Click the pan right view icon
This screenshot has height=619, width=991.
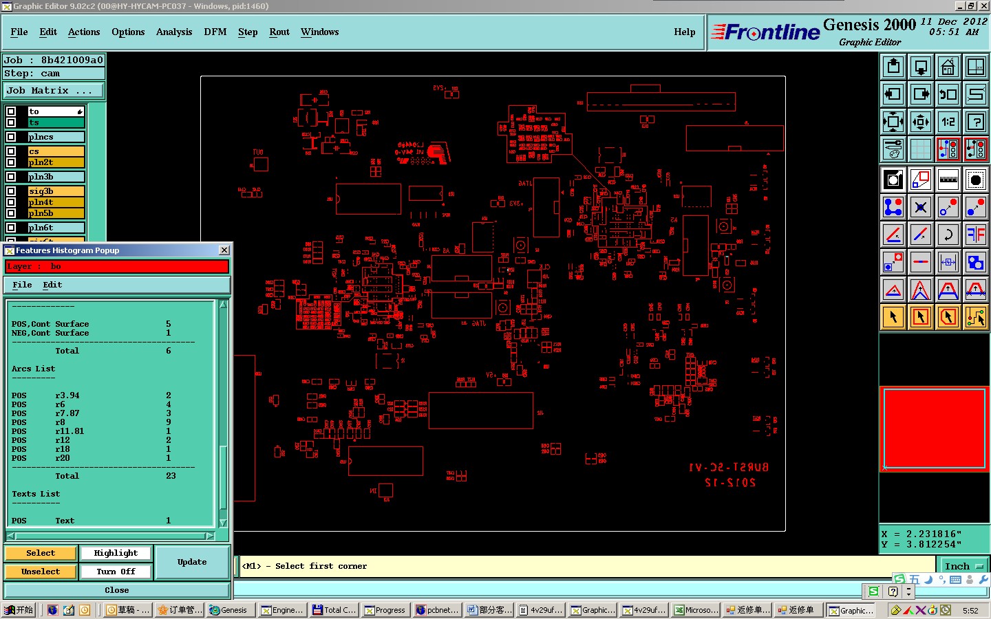[921, 94]
